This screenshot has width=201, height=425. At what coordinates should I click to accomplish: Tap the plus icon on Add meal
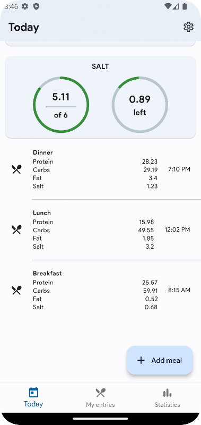click(x=141, y=360)
